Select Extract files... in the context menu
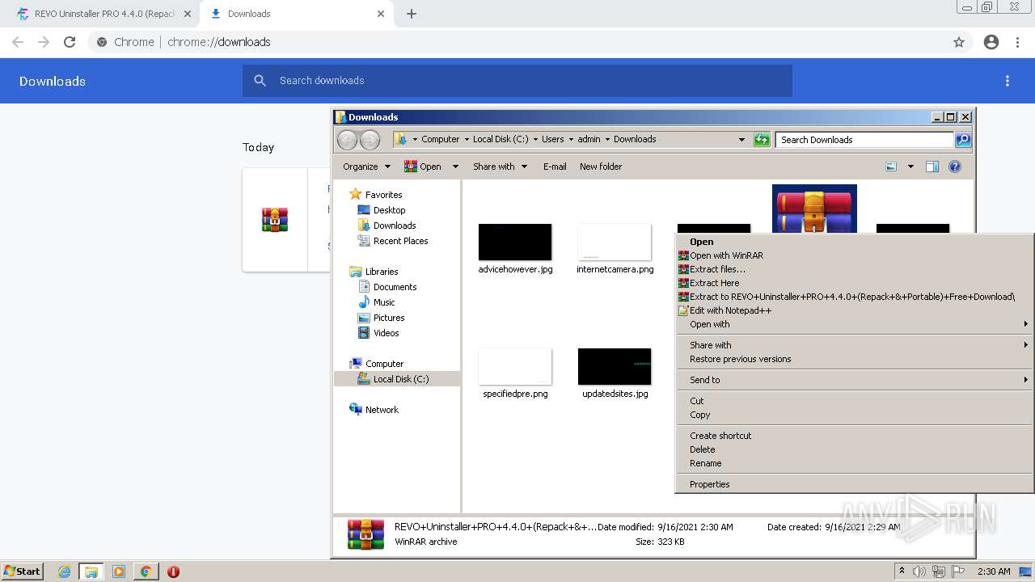 [x=854, y=269]
